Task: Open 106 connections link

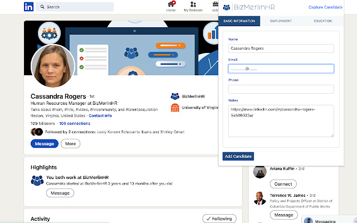Action: (x=75, y=124)
